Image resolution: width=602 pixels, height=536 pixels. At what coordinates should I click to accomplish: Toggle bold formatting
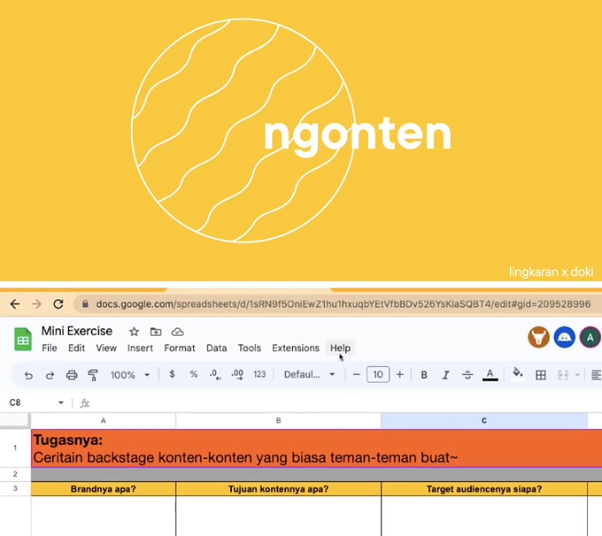click(424, 375)
